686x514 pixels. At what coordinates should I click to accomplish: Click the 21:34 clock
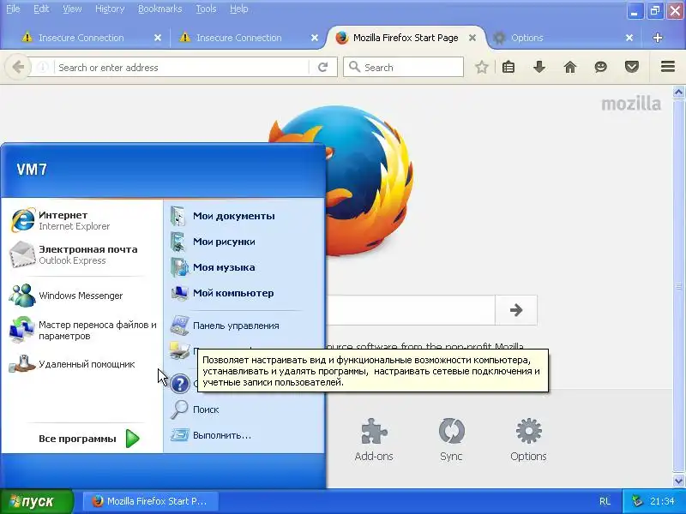pos(662,501)
